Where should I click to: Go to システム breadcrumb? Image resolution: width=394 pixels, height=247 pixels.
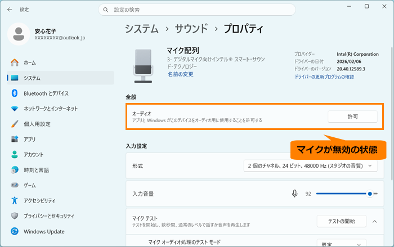click(x=142, y=29)
